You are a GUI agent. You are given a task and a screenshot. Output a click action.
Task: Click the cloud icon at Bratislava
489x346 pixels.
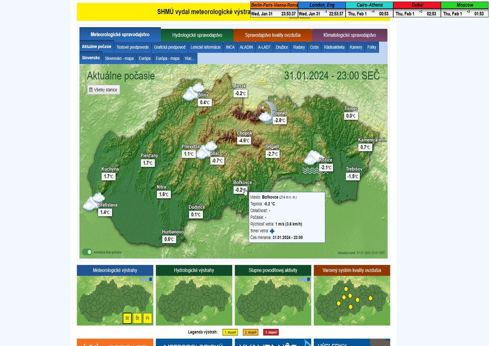93,201
